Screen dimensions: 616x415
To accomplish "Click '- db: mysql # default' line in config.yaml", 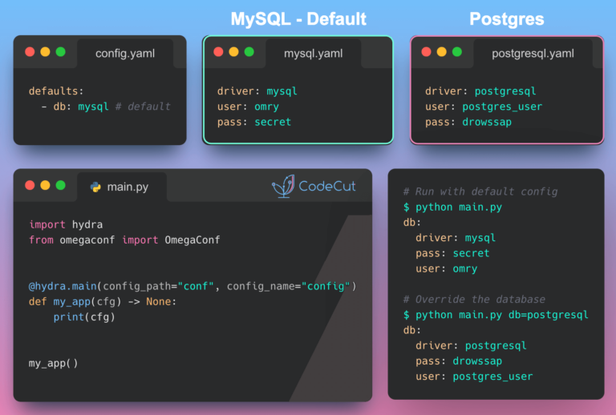I will click(106, 107).
